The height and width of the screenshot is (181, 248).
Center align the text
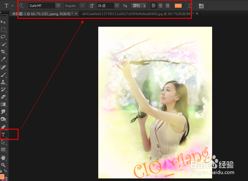click(x=161, y=6)
